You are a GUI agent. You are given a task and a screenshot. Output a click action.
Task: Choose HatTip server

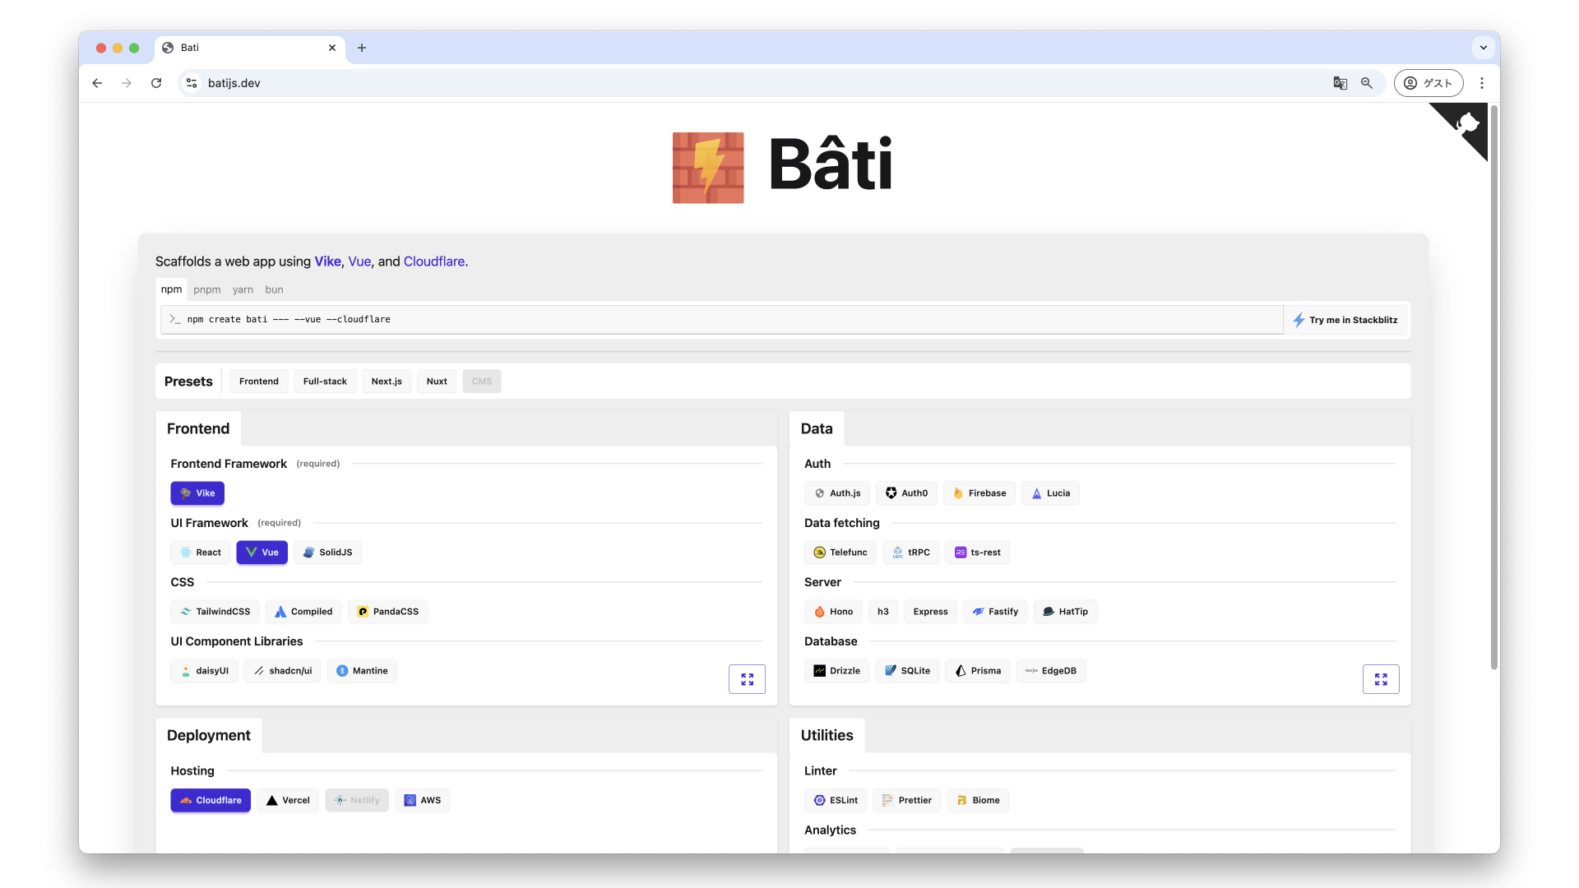pyautogui.click(x=1065, y=612)
